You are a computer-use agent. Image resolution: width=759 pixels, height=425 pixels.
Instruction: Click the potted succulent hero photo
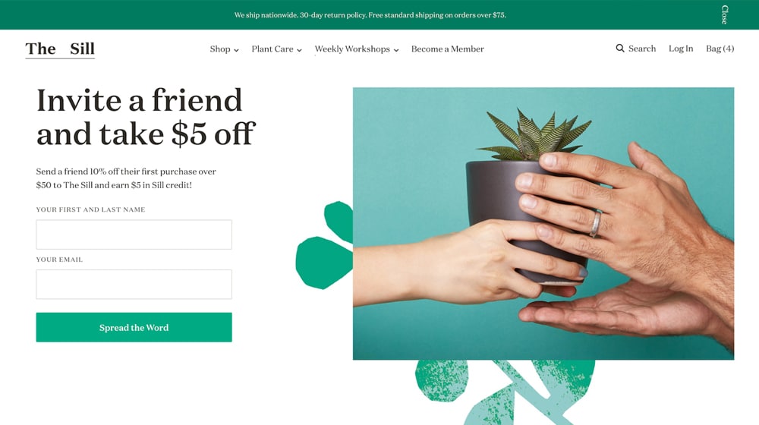(543, 224)
